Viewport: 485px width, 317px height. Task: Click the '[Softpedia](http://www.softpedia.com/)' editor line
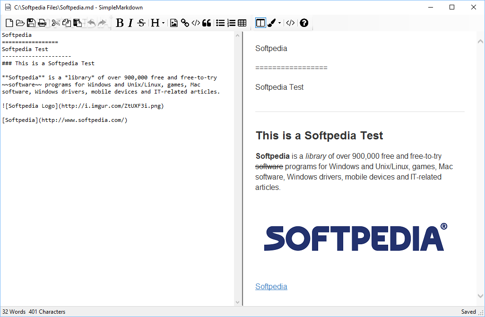pyautogui.click(x=65, y=120)
